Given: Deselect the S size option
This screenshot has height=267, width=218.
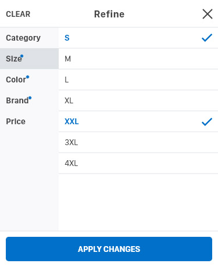Looking at the screenshot, I should [x=138, y=38].
